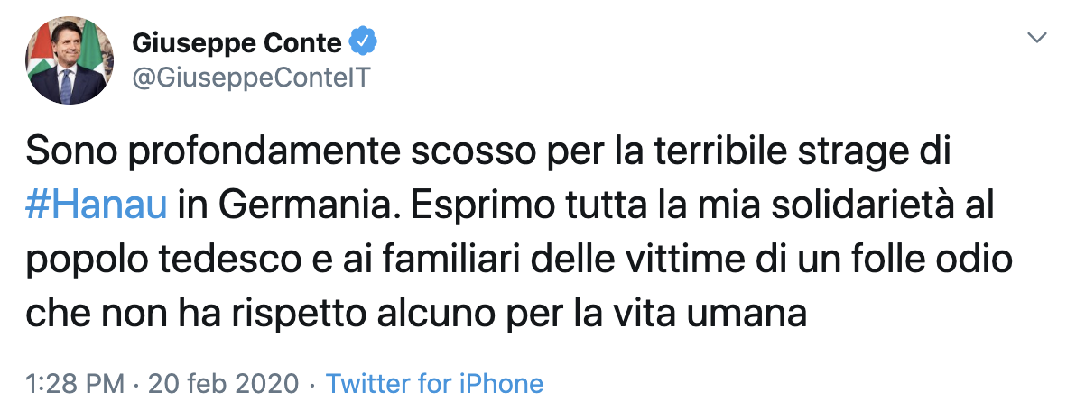Open the #Hanau hashtag

97,205
